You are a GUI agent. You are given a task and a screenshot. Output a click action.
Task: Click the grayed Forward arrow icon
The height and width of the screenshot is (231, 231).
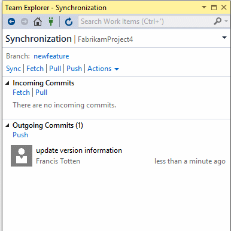click(25, 21)
